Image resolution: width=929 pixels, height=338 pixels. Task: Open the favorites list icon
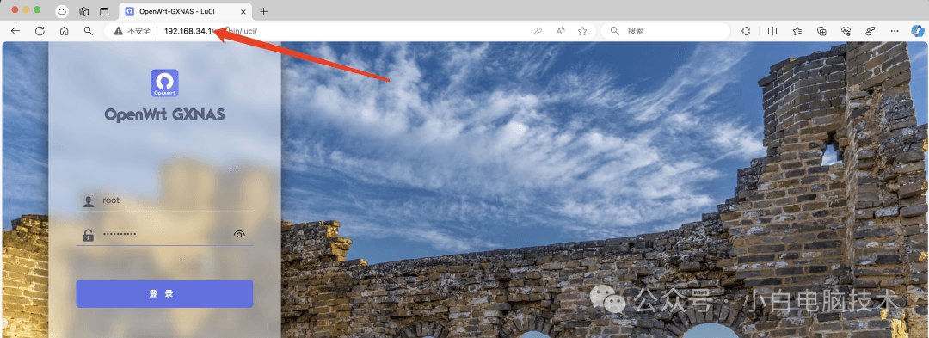pyautogui.click(x=797, y=31)
